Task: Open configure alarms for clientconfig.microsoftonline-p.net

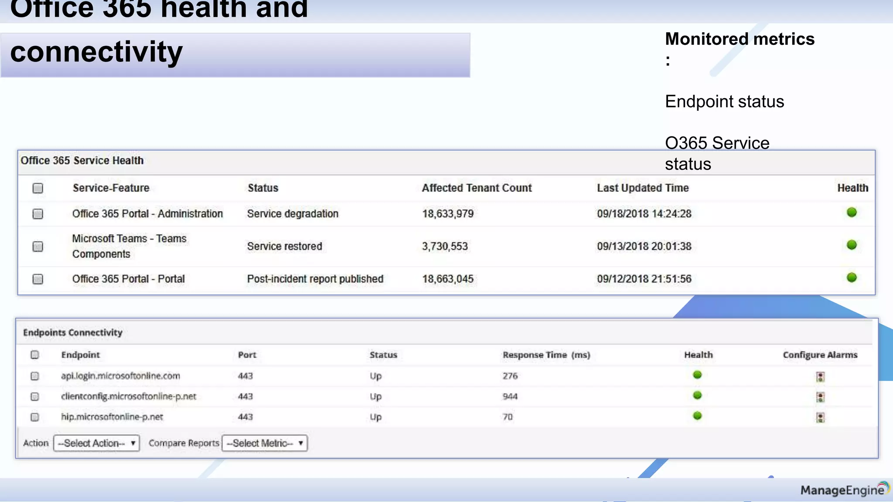Action: (x=820, y=397)
